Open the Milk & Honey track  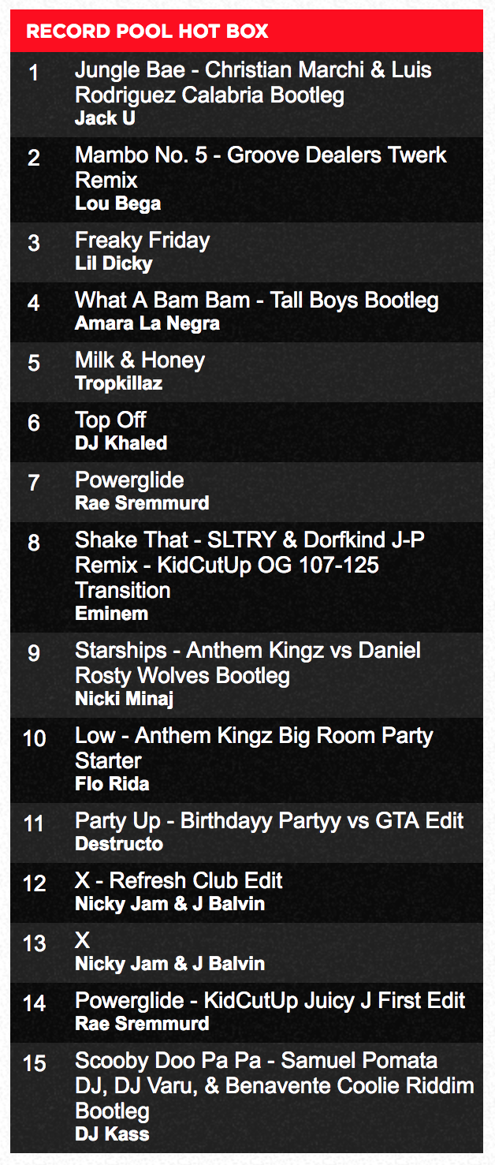[x=140, y=360]
